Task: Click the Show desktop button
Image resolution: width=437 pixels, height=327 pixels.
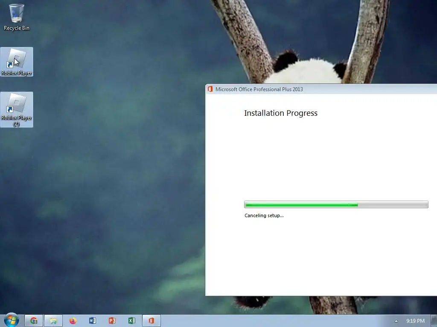Action: pos(434,321)
